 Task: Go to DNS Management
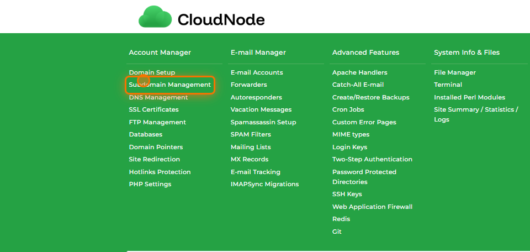158,97
